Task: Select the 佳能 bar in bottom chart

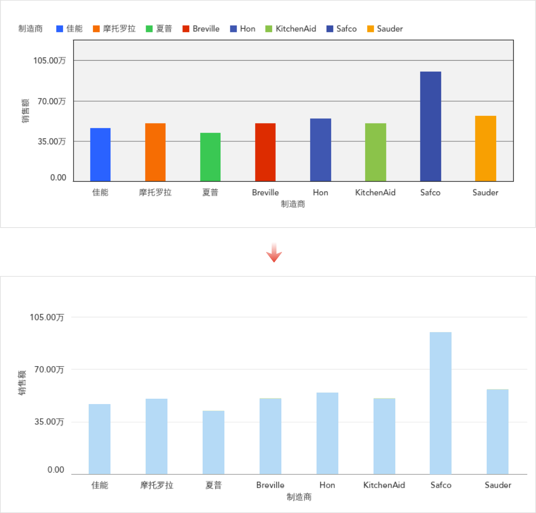Action: pos(99,439)
